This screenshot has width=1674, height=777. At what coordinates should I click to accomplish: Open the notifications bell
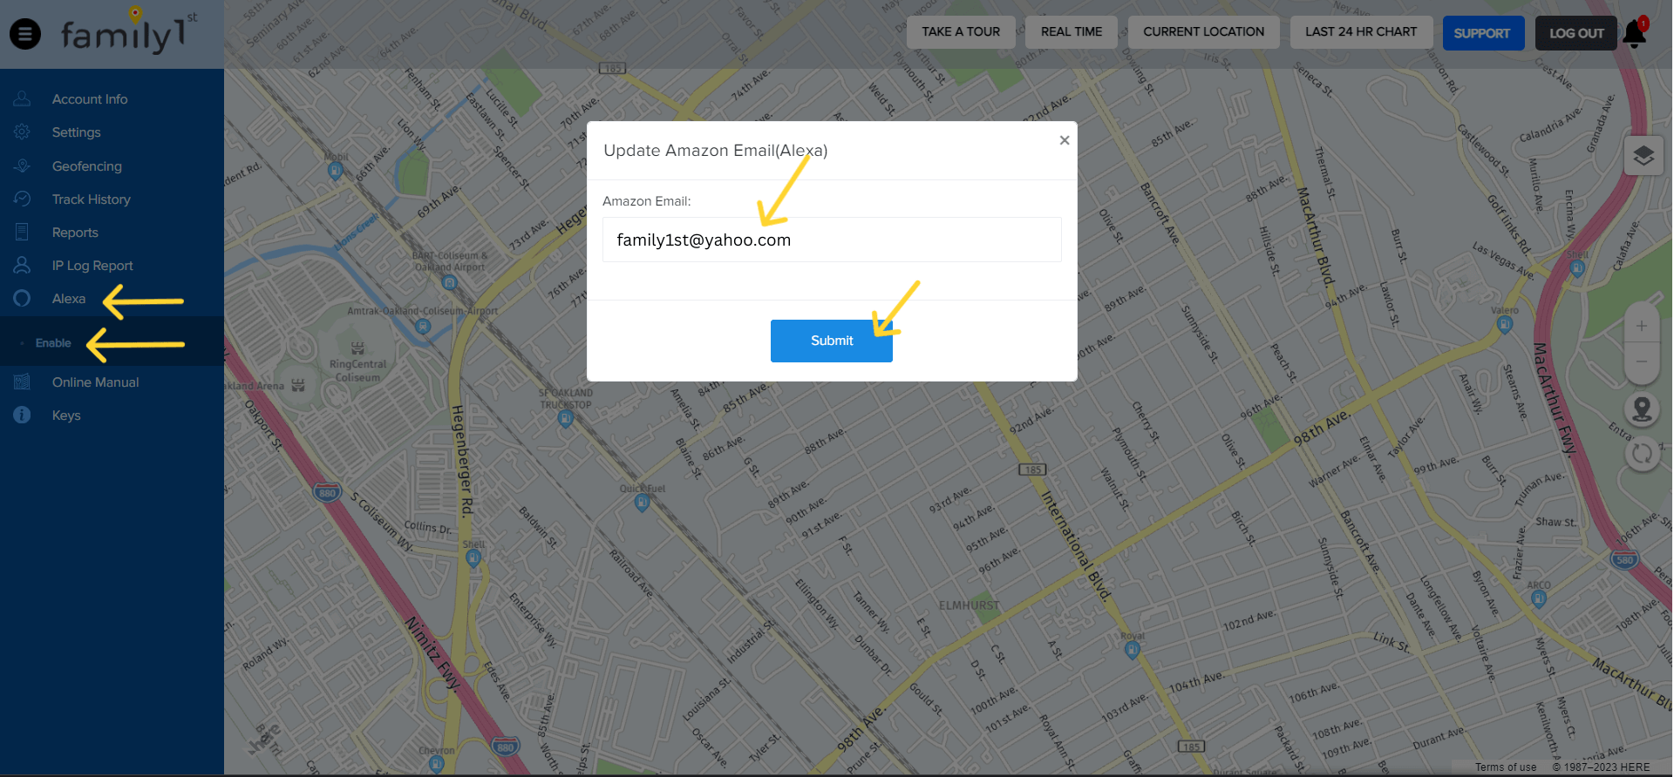point(1635,32)
